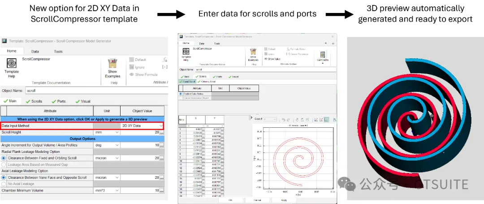Click redo icon on plot toolbar
Screen dimensions: 484x204
(289, 119)
